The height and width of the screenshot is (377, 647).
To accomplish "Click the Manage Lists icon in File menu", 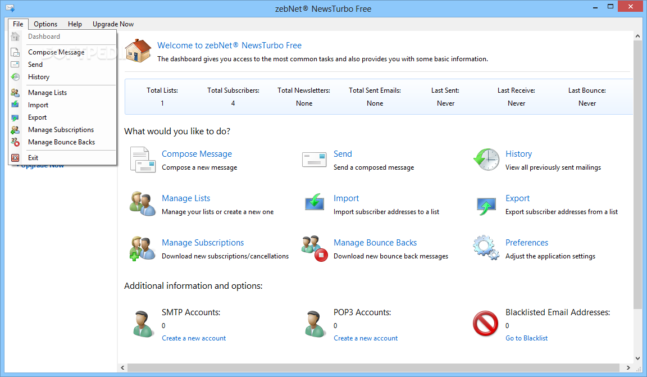I will click(15, 93).
